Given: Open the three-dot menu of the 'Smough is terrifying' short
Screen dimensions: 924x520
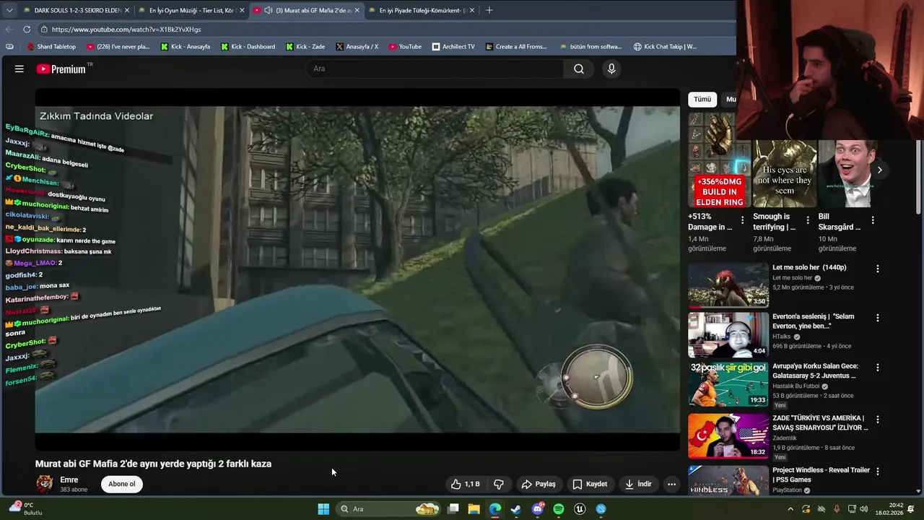Looking at the screenshot, I should 808,220.
